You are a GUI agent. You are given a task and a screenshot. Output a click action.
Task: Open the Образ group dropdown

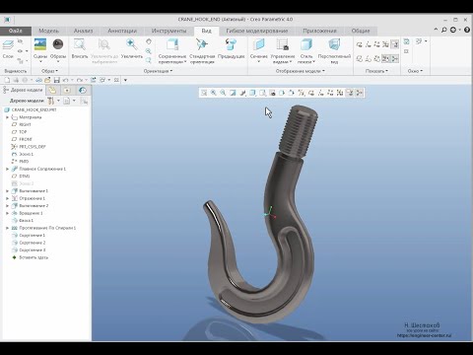(x=49, y=71)
